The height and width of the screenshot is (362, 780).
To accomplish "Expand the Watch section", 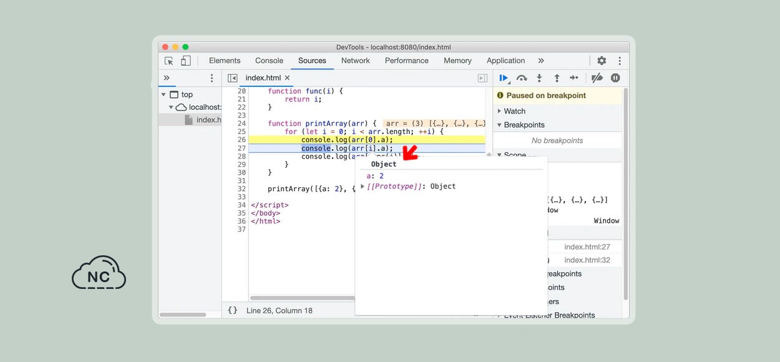I will point(499,111).
